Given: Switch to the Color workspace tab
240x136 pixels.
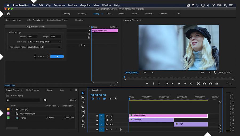Looking at the screenshot, I should click(109, 14).
